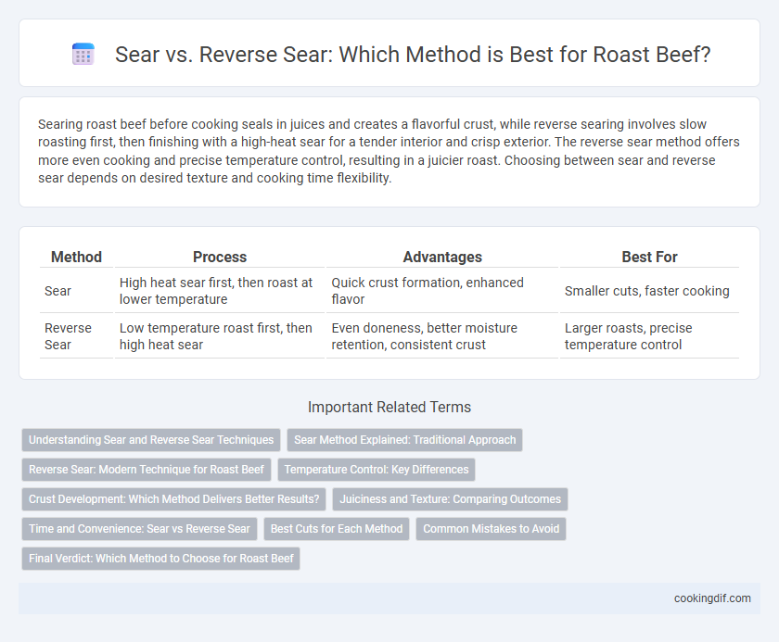The height and width of the screenshot is (642, 779).
Task: Open Sear Method Explained: Traditional Approach tag
Action: [x=405, y=440]
